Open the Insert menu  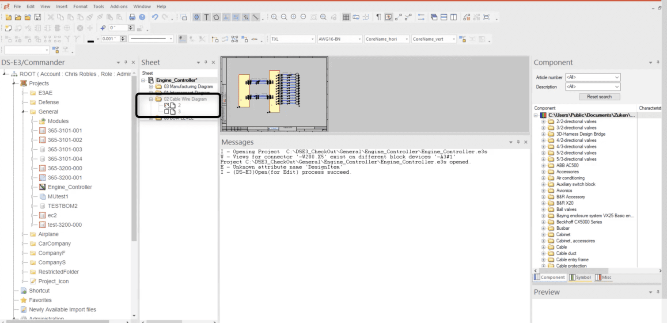click(x=62, y=7)
